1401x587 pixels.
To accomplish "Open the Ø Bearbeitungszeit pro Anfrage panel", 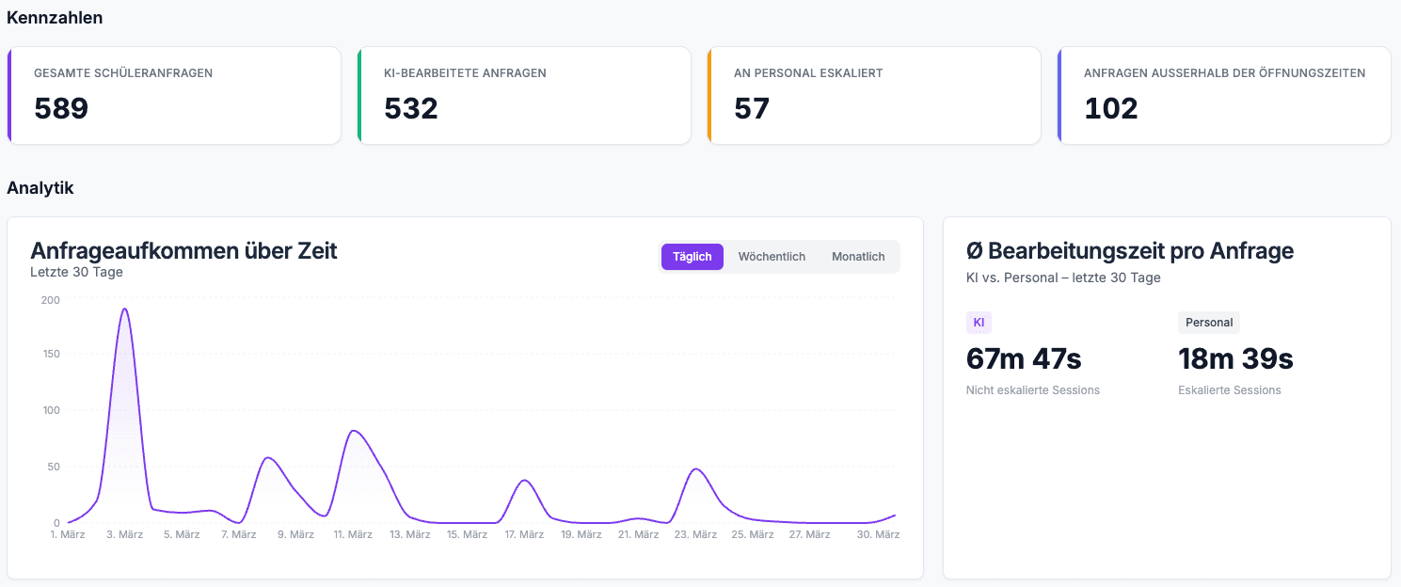I will (1130, 251).
